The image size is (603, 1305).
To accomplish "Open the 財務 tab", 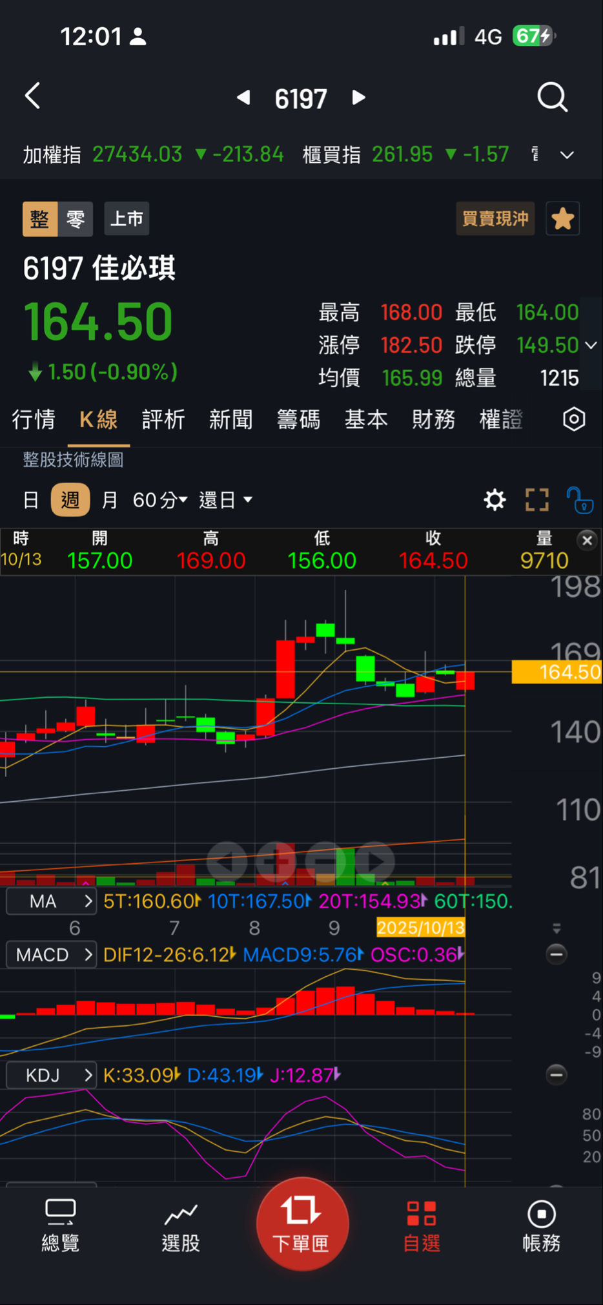I will (434, 419).
